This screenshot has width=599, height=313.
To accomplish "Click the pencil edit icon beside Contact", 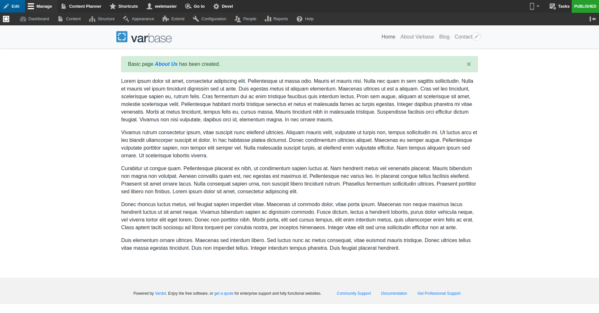I will pos(477,37).
